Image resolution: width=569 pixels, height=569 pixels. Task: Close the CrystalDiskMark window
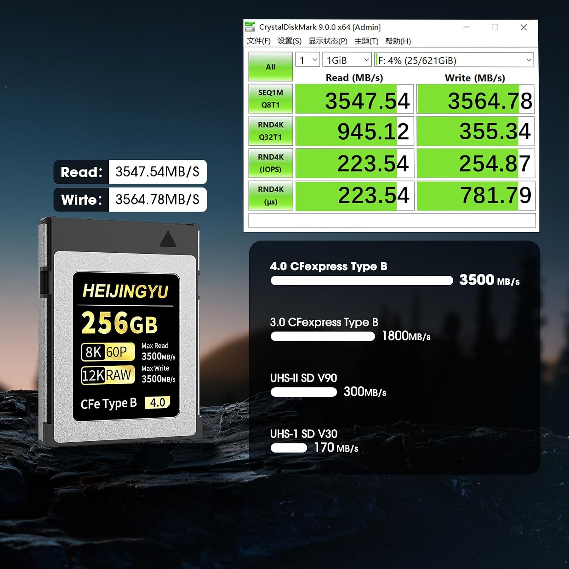(523, 27)
